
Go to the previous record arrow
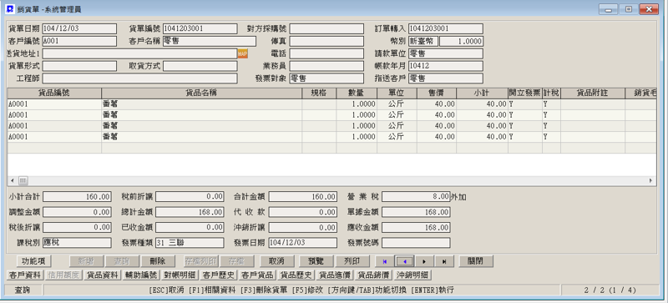click(405, 261)
